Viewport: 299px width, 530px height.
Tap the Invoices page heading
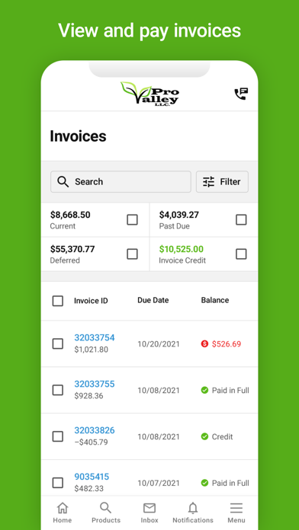point(79,136)
